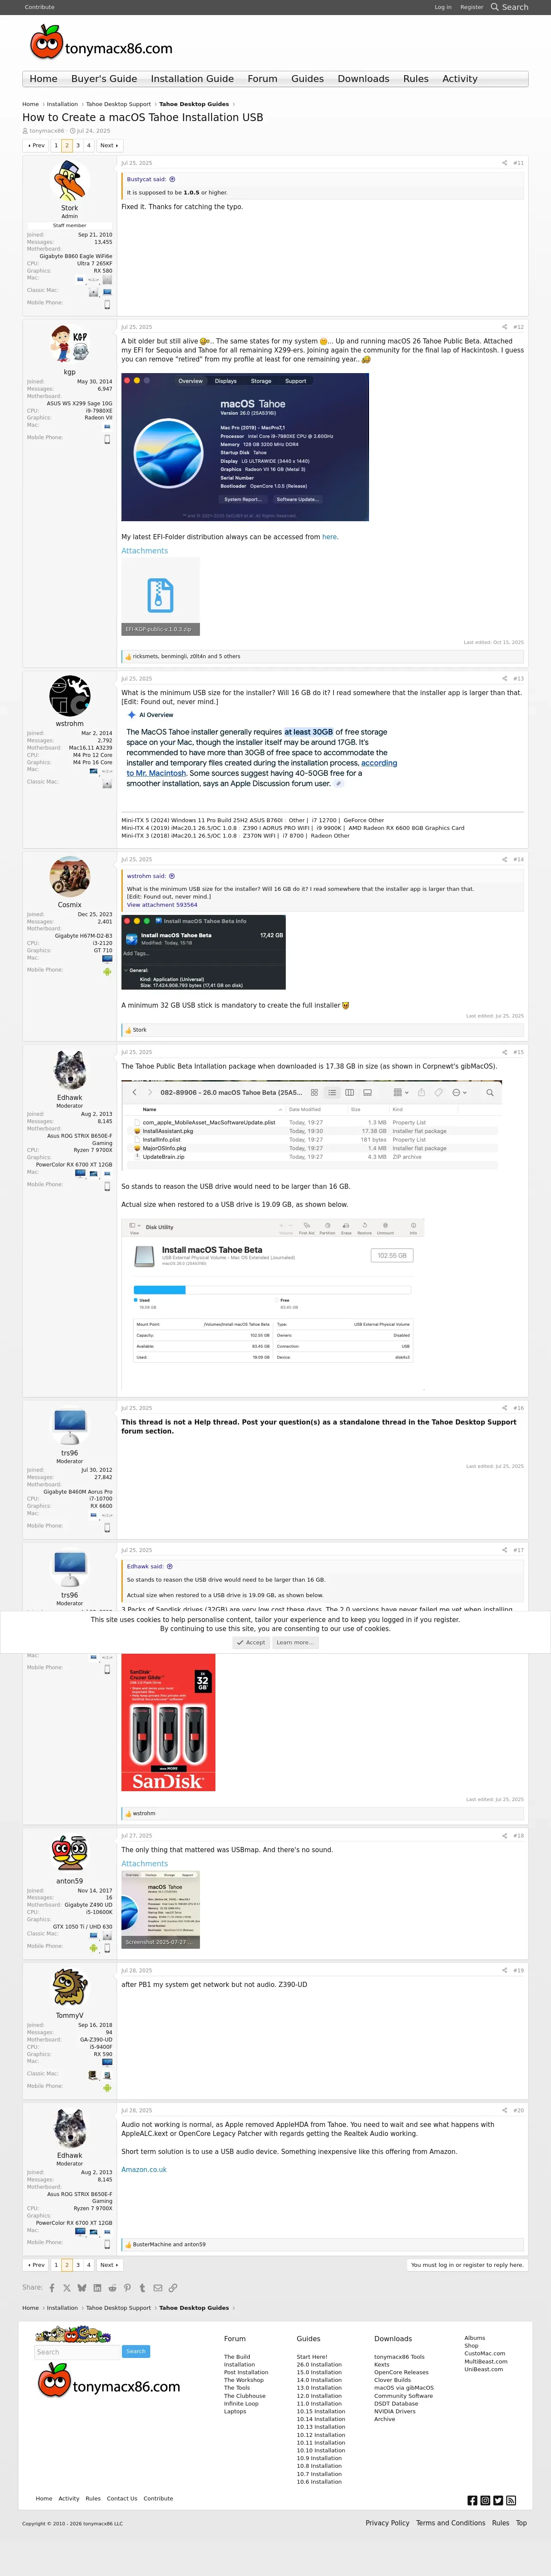Screen dimensions: 551x2576
Task: Click 'BusterMachine and anton59' reactions on post #20
Action: (x=169, y=2244)
